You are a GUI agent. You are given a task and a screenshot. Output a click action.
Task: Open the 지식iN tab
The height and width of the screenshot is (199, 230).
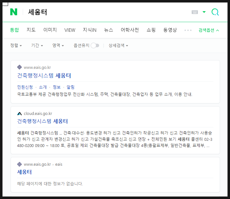(90, 30)
